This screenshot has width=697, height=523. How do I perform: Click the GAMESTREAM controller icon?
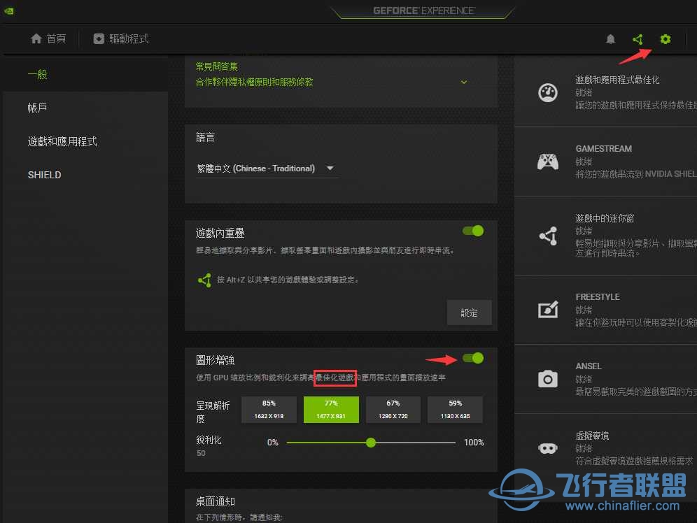pyautogui.click(x=548, y=162)
